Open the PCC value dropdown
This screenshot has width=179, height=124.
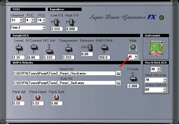[44, 20]
